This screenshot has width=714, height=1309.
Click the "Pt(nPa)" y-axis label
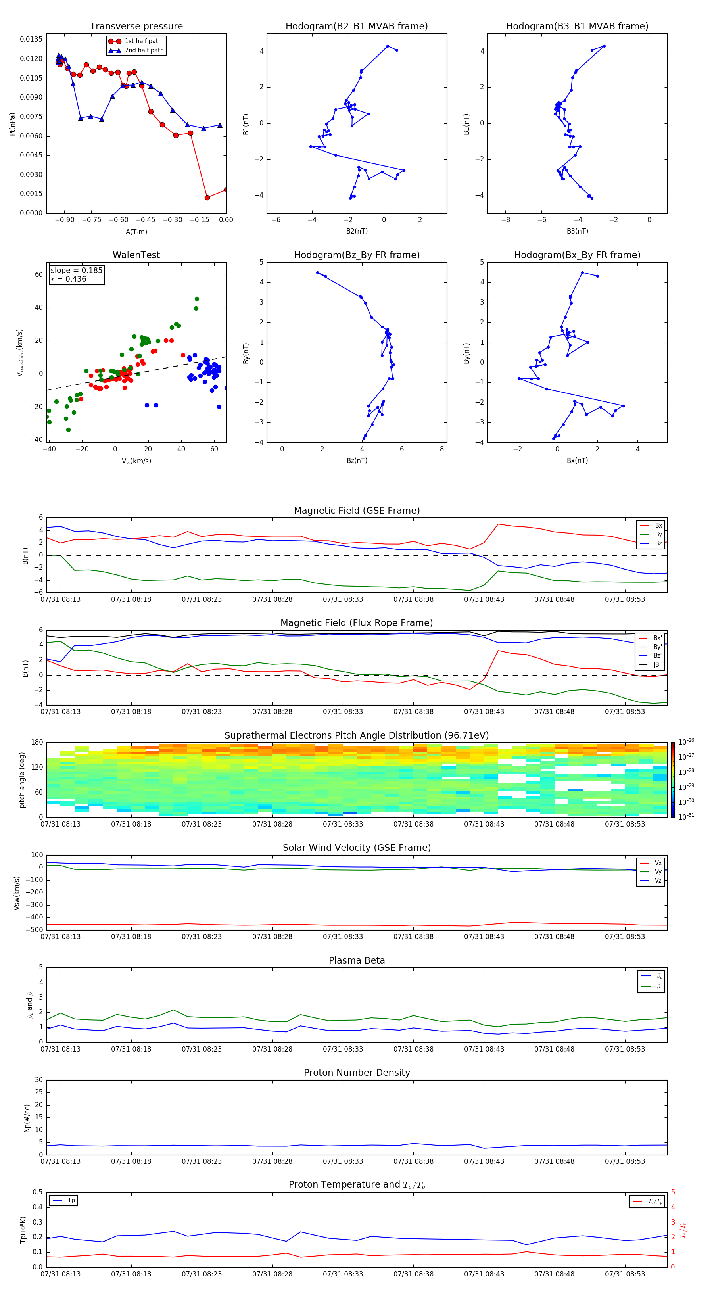12,123
